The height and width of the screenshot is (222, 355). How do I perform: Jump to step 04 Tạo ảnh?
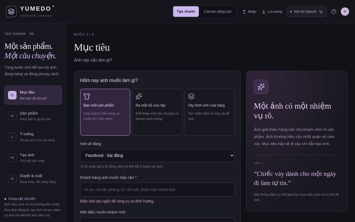33,158
